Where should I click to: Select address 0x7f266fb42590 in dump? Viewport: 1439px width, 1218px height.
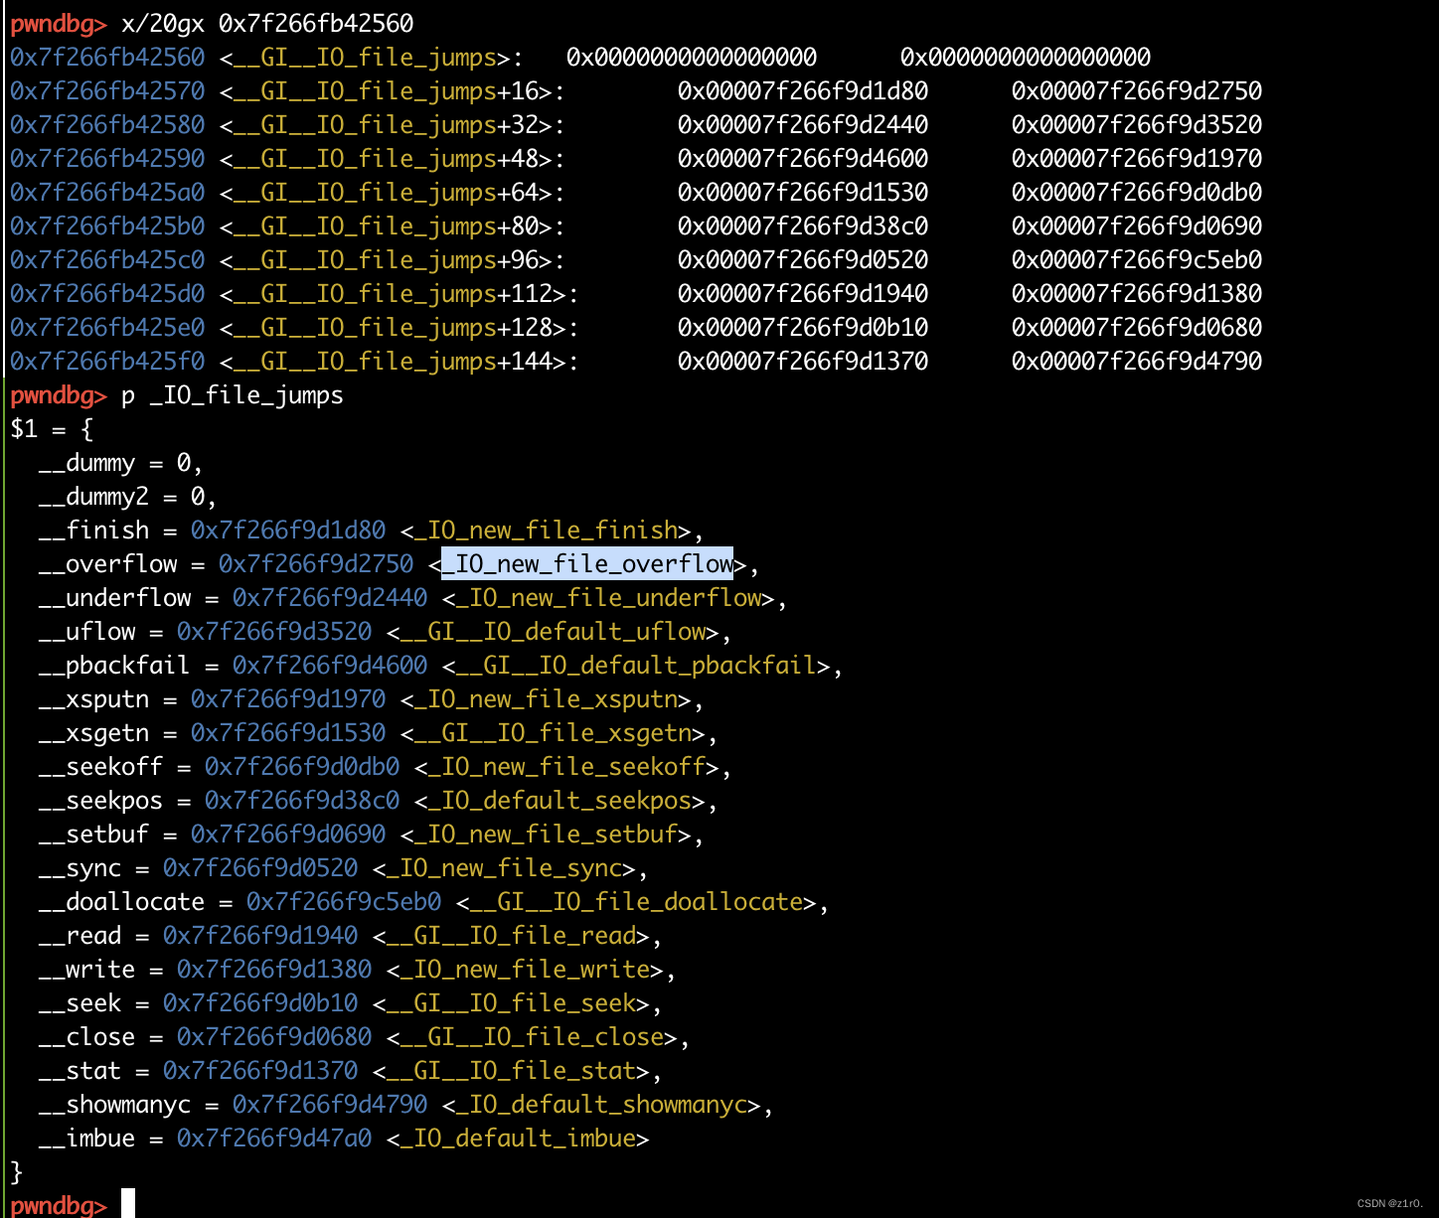tap(107, 158)
